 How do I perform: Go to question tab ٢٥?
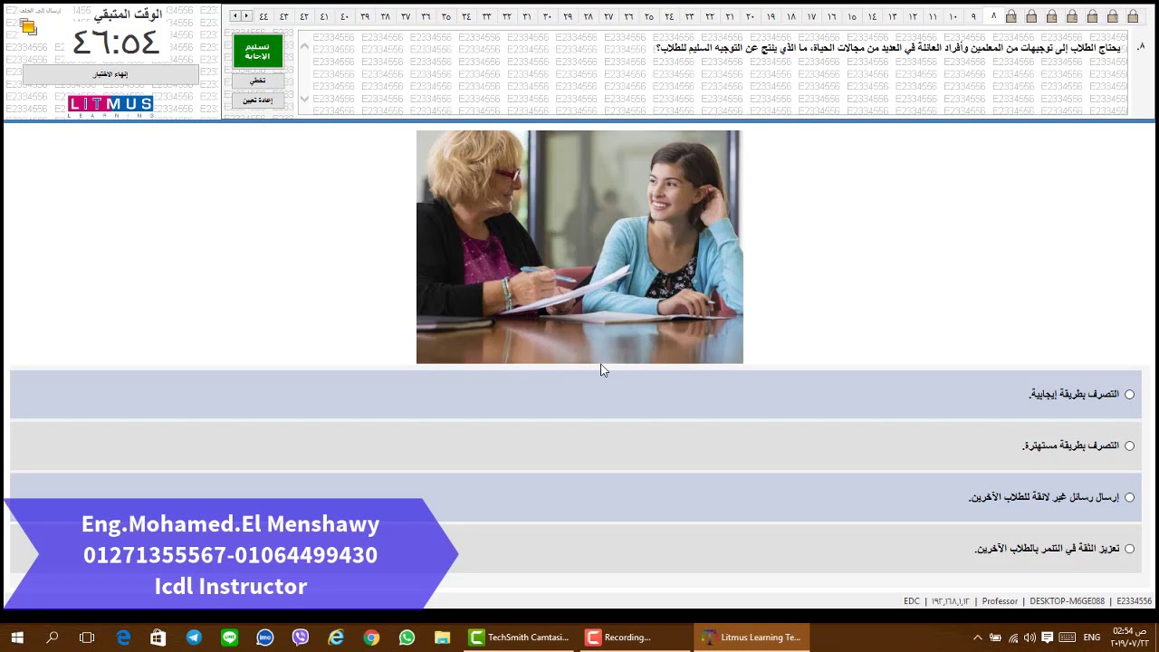point(648,16)
